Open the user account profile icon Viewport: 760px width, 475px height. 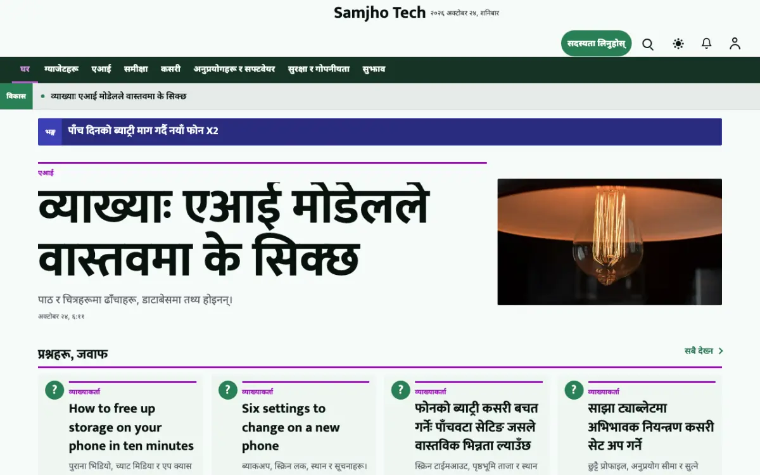(735, 44)
